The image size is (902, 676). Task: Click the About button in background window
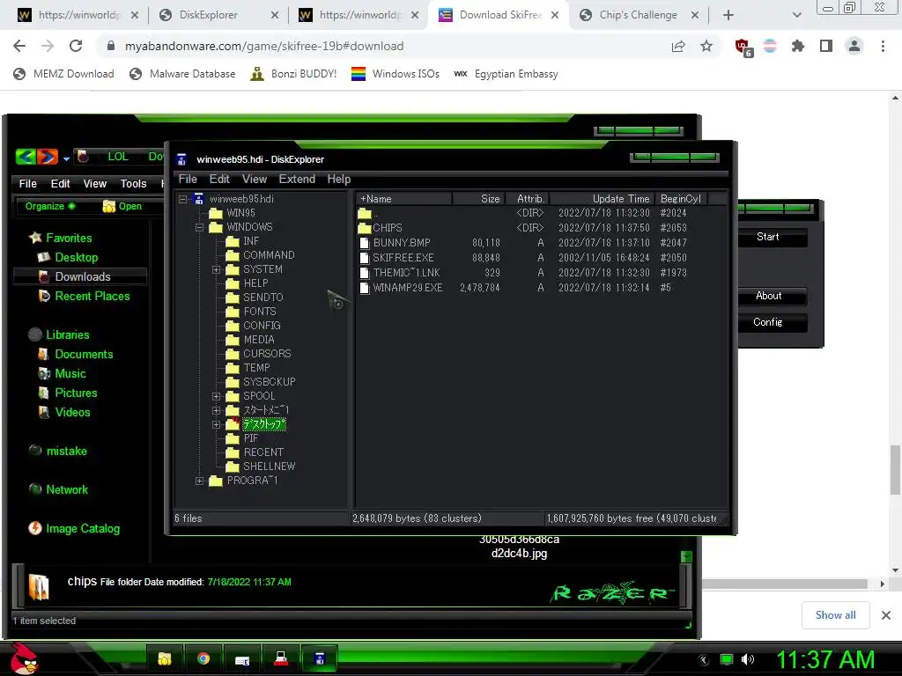coord(768,296)
